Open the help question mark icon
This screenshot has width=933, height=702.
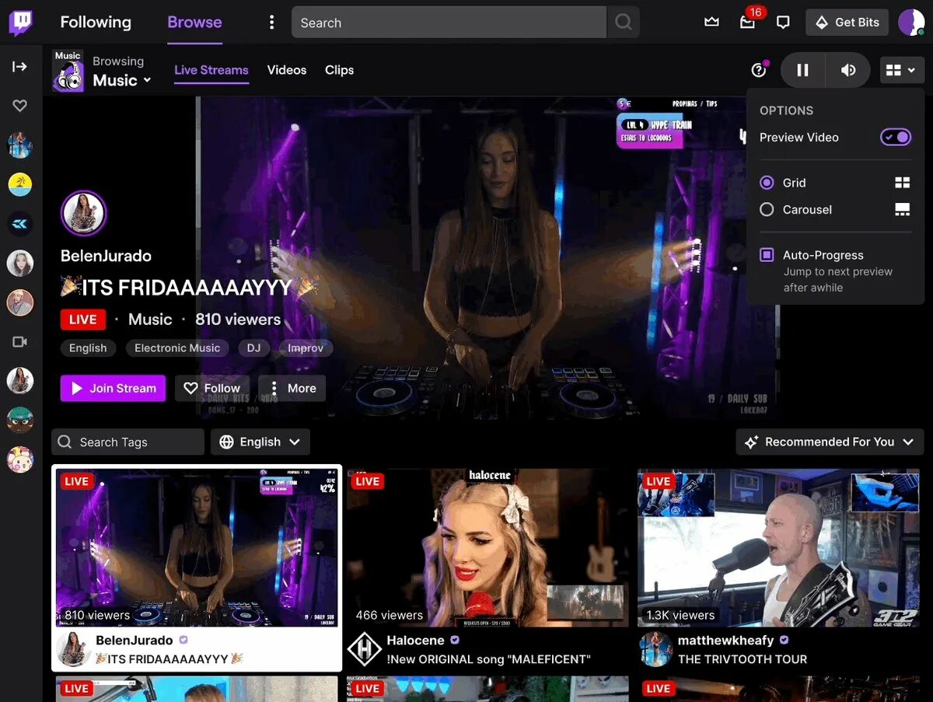pos(759,70)
